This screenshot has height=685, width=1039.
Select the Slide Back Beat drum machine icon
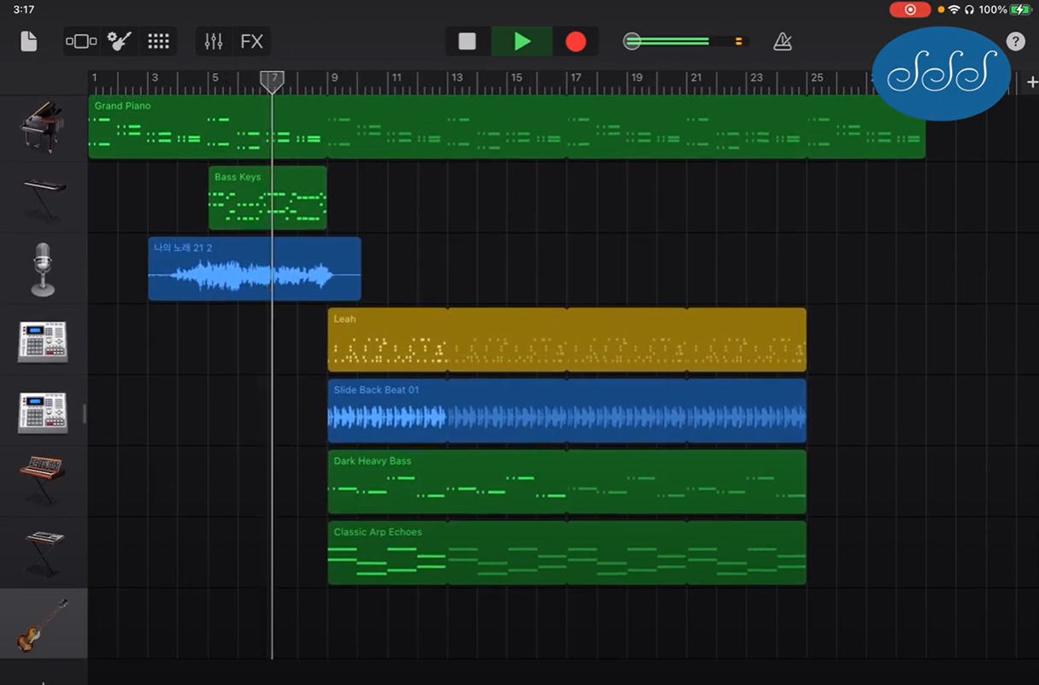43,412
